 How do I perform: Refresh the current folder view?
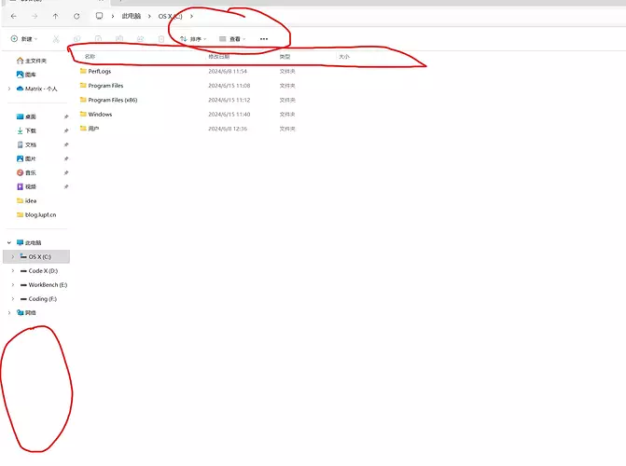tap(77, 16)
